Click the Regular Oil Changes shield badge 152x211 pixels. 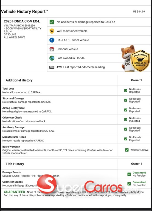(140, 60)
